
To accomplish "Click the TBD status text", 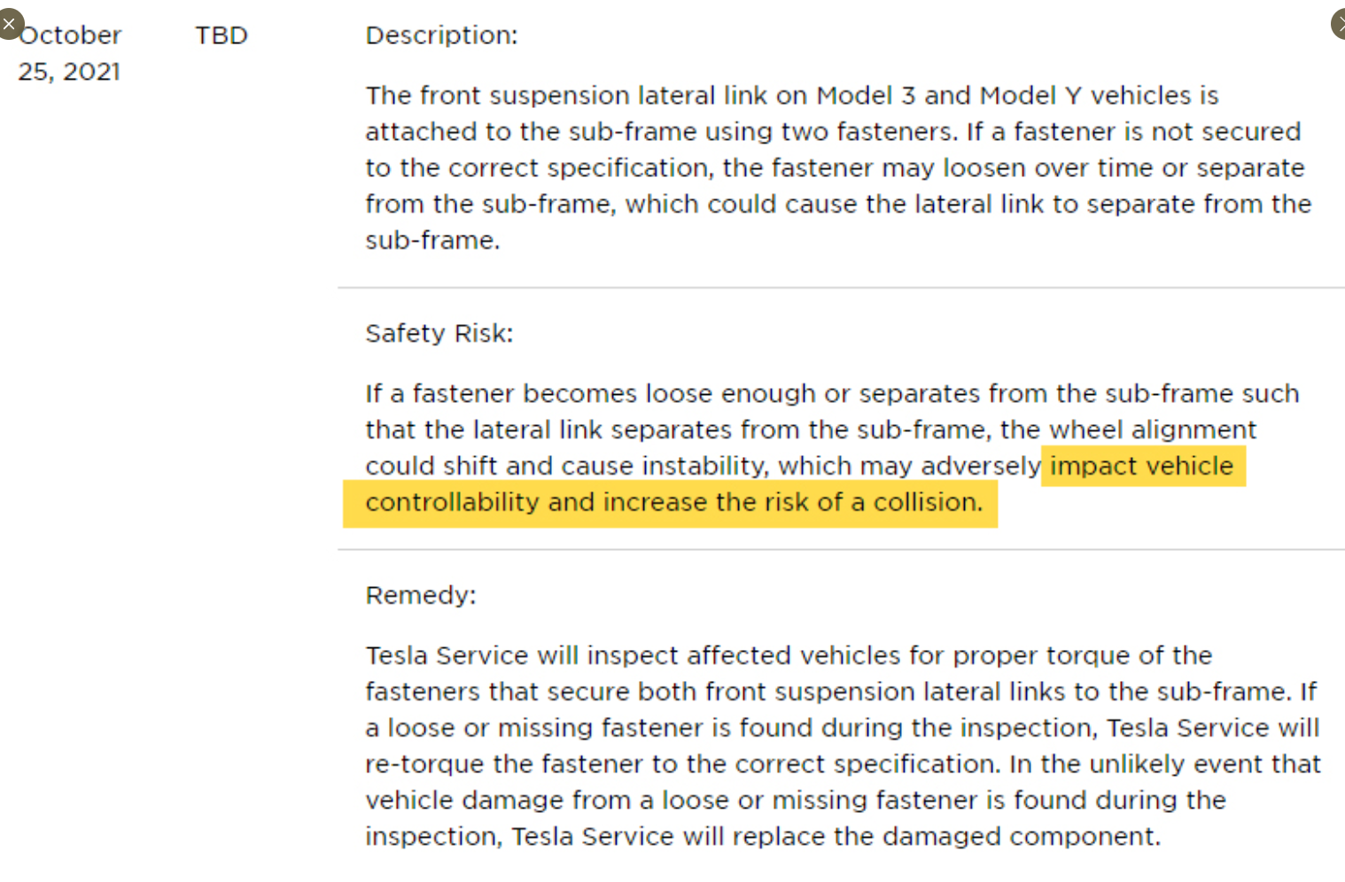I will coord(222,35).
